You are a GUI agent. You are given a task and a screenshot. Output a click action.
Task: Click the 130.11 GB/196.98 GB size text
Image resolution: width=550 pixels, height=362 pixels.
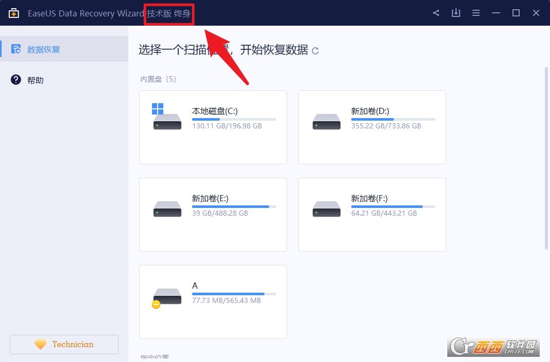pyautogui.click(x=227, y=126)
